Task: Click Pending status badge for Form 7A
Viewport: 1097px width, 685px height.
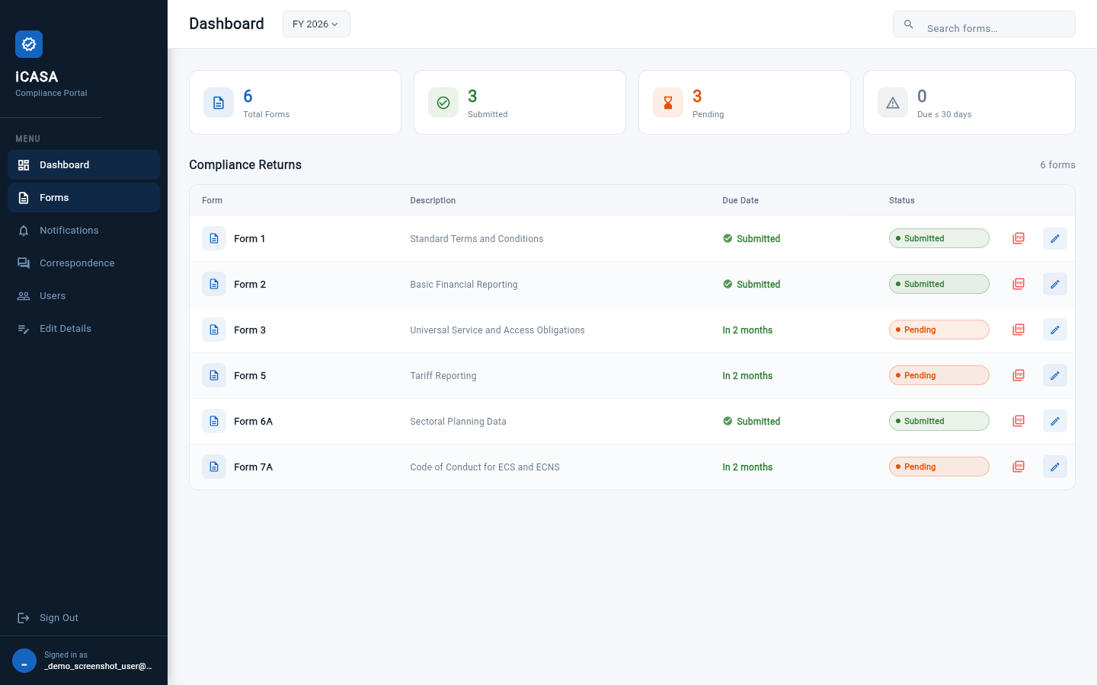Action: [x=939, y=467]
